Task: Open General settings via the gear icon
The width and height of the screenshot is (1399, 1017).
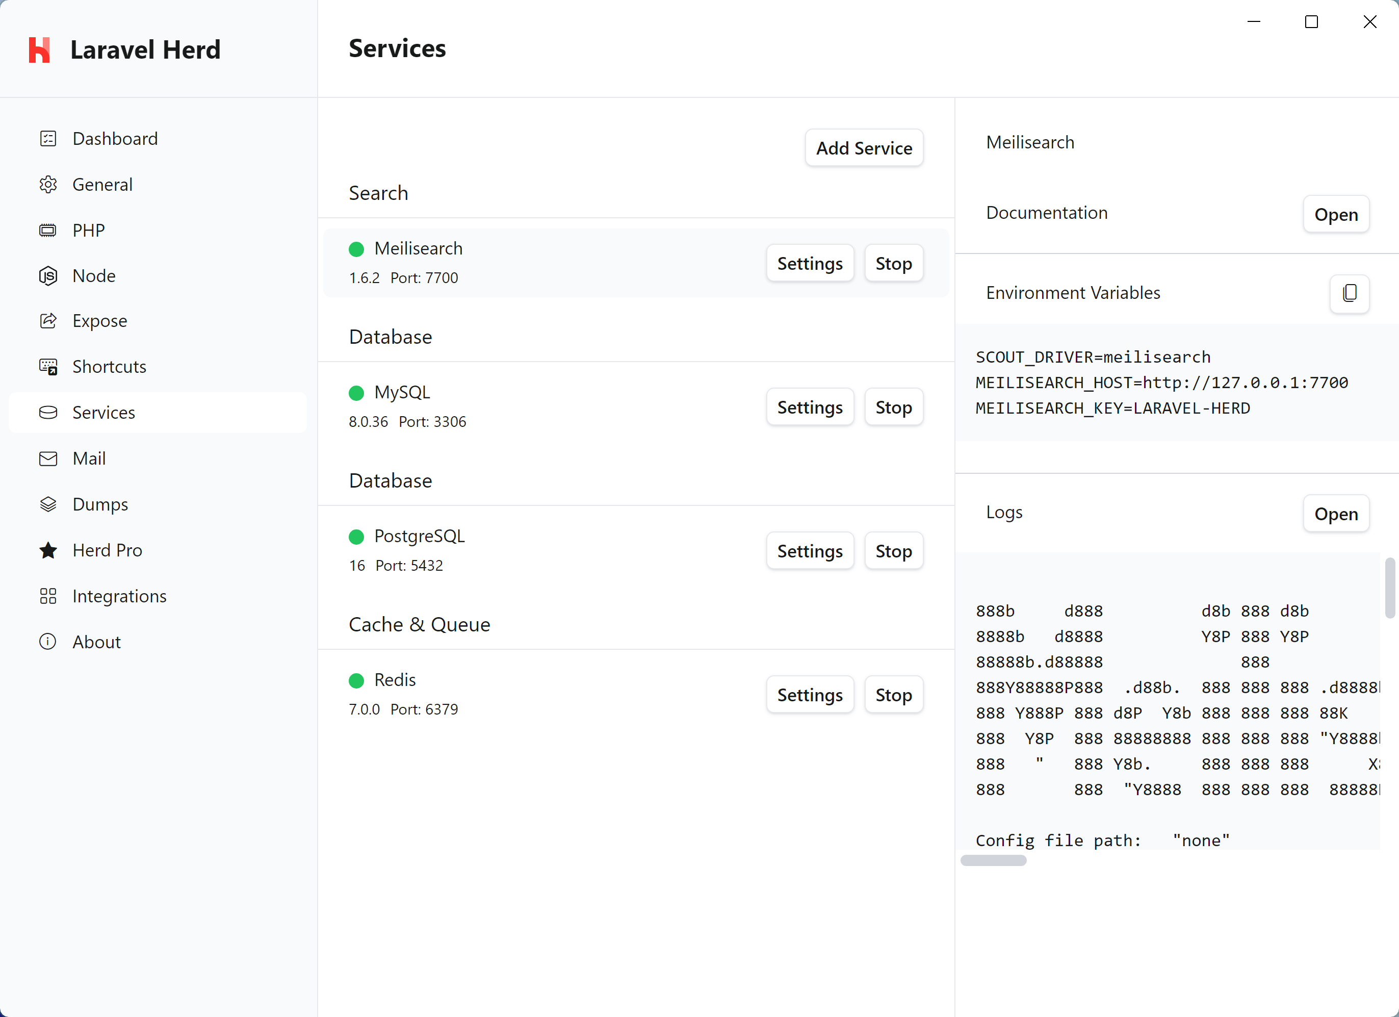Action: point(48,185)
